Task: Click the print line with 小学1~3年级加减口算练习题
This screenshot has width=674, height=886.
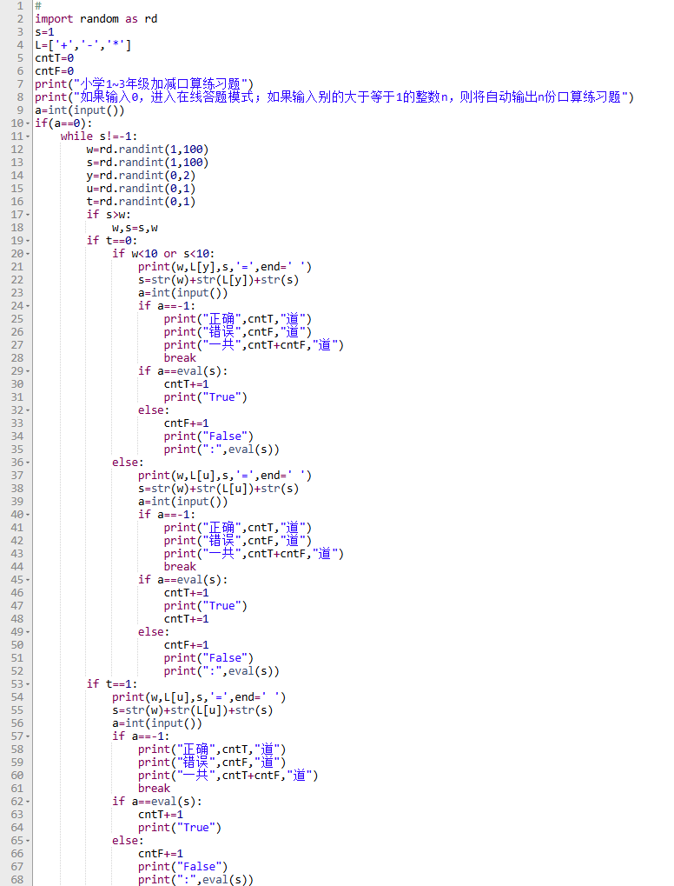Action: click(144, 83)
